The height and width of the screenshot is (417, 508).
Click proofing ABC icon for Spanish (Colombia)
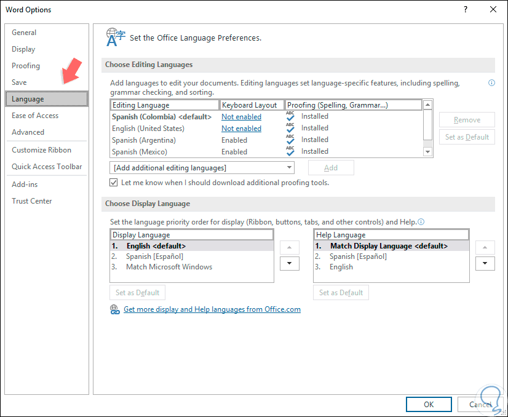tap(290, 116)
